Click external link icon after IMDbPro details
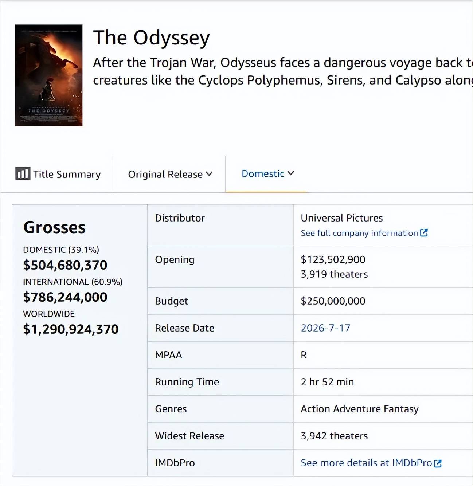473x486 pixels. 438,463
